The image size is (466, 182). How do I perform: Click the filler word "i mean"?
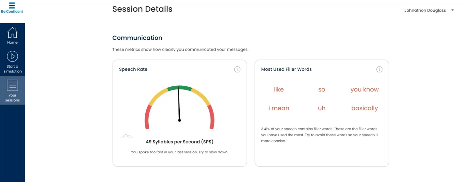(x=279, y=108)
